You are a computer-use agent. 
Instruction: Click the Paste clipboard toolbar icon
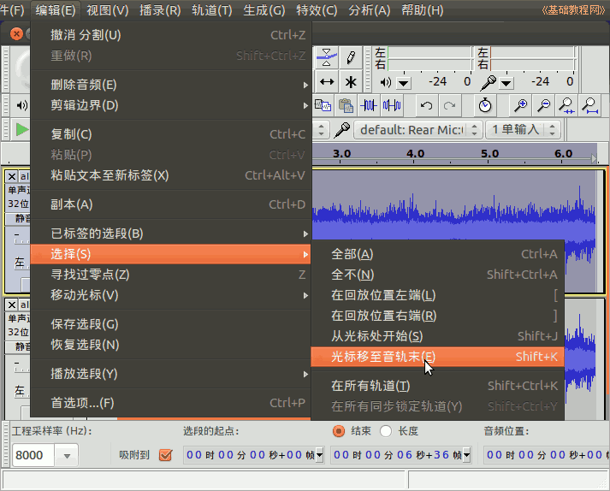click(x=346, y=105)
